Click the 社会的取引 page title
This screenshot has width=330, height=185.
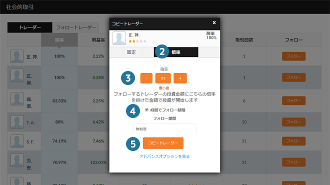(20, 7)
